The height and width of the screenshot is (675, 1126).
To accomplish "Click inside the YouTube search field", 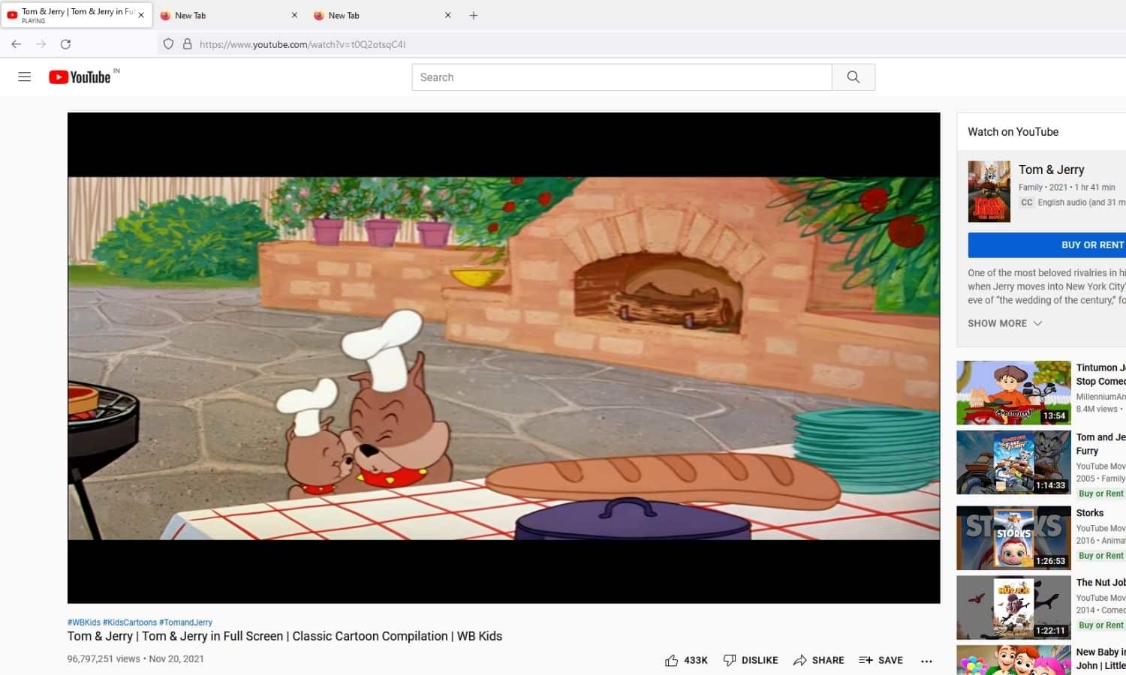I will click(x=622, y=77).
